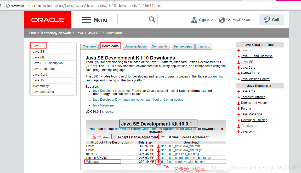The height and width of the screenshot is (173, 301).
Task: Select Java EE in left sidebar
Action: coord(53,52)
